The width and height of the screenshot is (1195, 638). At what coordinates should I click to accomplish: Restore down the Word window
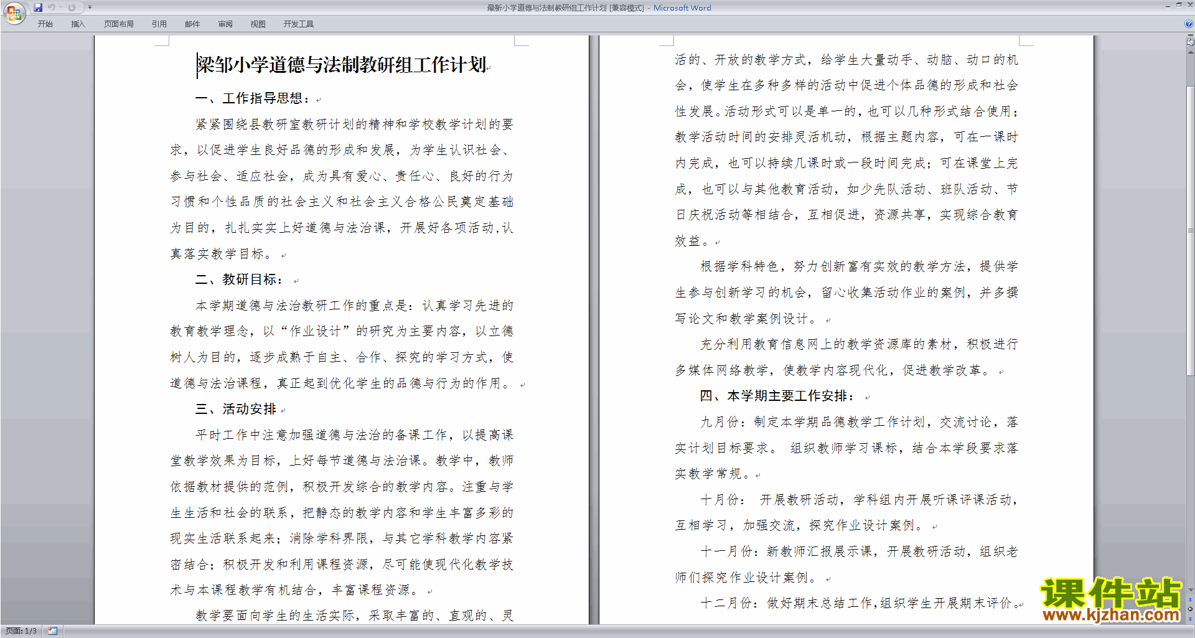[1179, 6]
